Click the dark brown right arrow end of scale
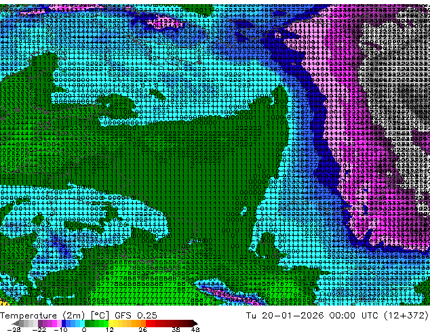 [195, 323]
